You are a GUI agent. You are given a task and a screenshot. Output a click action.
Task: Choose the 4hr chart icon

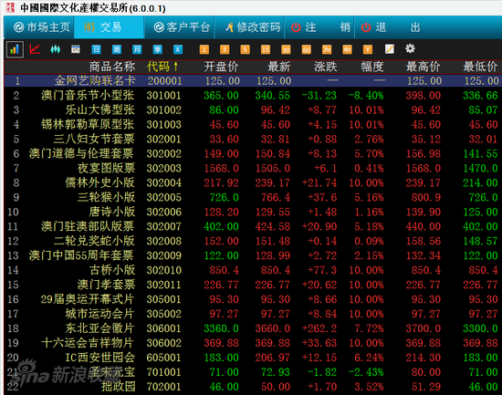(348, 49)
